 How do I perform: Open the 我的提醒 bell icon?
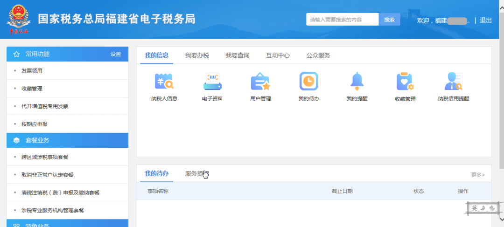[357, 81]
